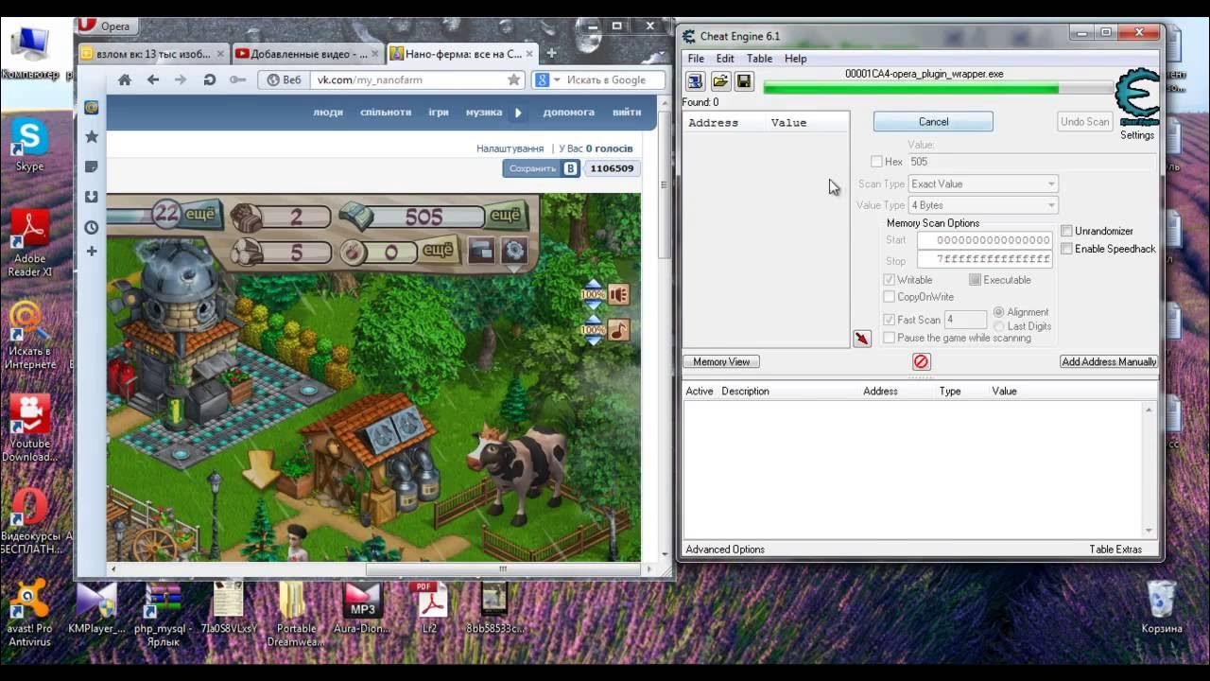Open Opera sidebar notes panel
This screenshot has width=1210, height=681.
[x=92, y=166]
